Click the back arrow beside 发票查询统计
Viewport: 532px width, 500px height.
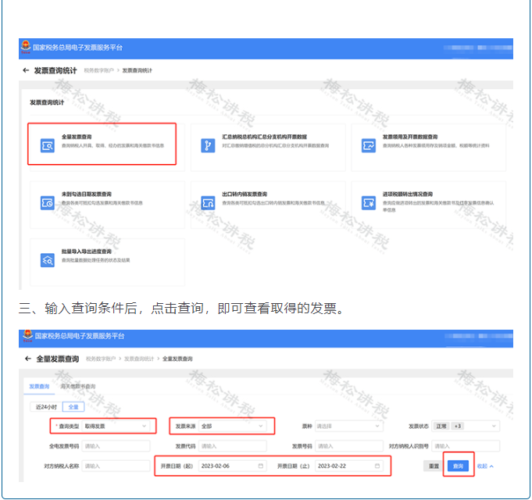[26, 70]
